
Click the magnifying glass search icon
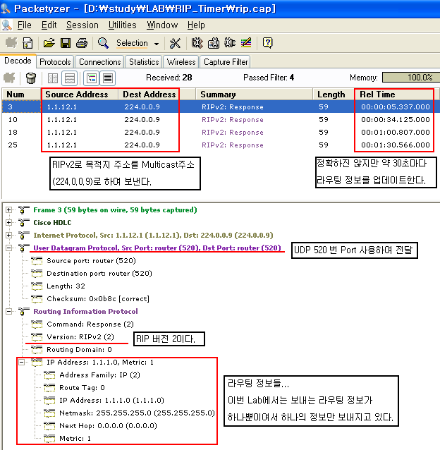click(103, 43)
